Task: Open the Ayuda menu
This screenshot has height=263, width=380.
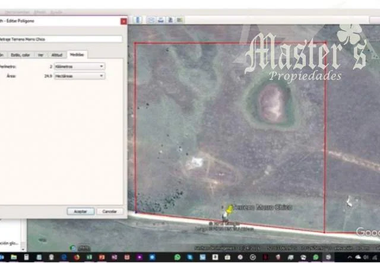Action: 56,12
